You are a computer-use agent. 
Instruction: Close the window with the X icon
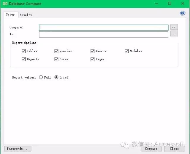point(183,4)
